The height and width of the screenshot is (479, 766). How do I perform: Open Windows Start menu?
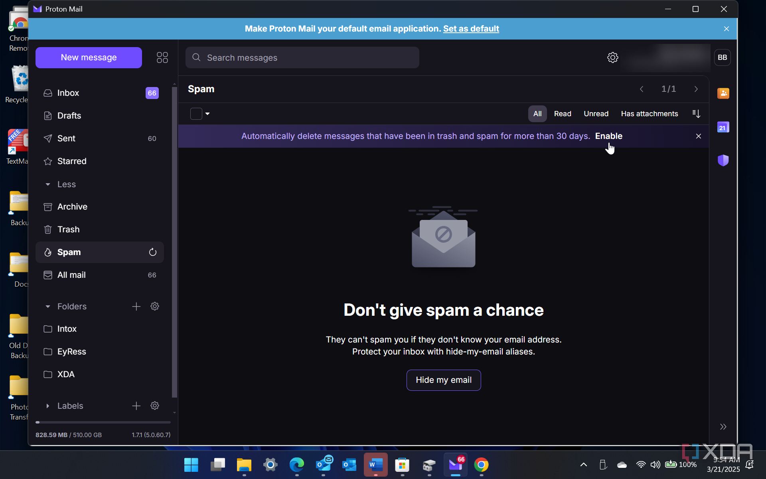(x=191, y=465)
